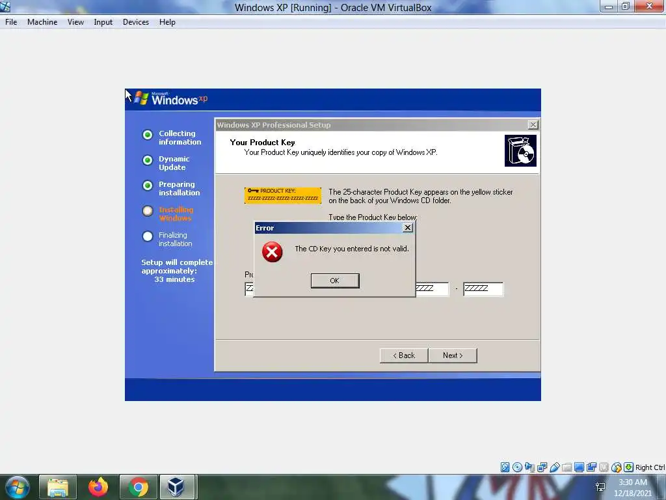Open File Explorer from the taskbar
The width and height of the screenshot is (666, 500).
(x=58, y=487)
